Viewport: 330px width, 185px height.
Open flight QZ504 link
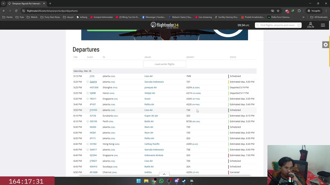(x=93, y=155)
